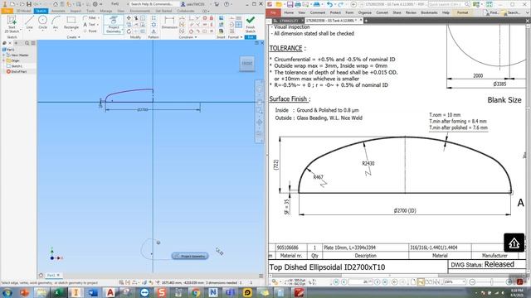Image resolution: width=531 pixels, height=298 pixels.
Task: Open the Circle tool dropdown arrow
Action: 42,31
